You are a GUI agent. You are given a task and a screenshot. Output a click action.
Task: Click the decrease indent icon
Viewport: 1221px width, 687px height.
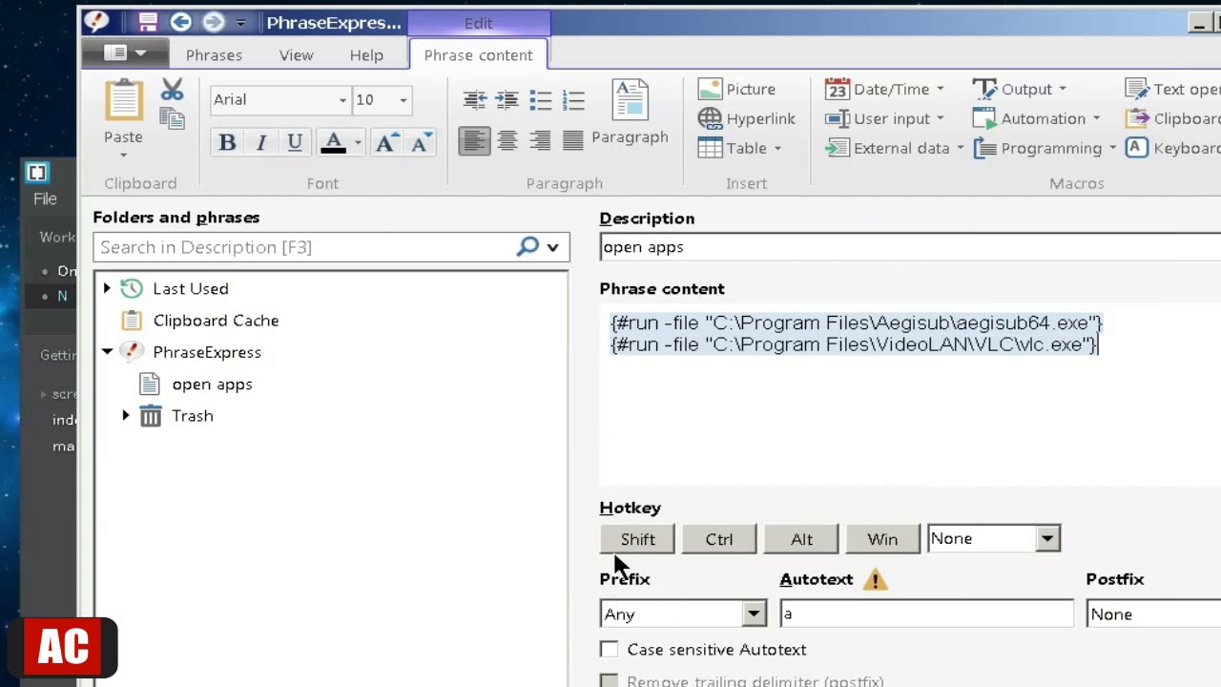coord(474,100)
